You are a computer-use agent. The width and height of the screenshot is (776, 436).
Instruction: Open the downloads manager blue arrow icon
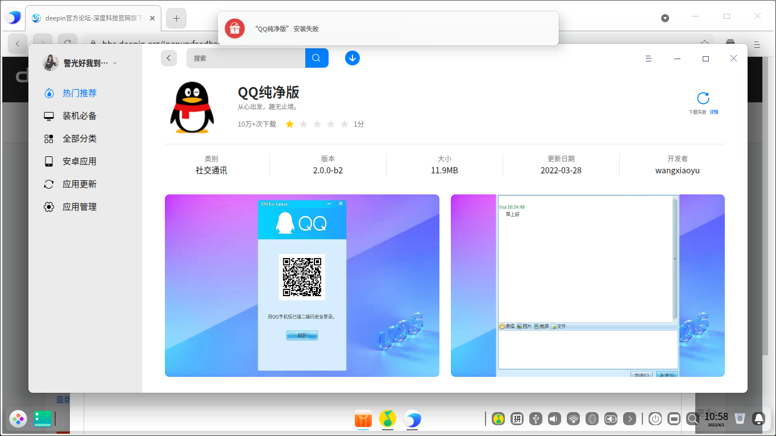pyautogui.click(x=352, y=58)
